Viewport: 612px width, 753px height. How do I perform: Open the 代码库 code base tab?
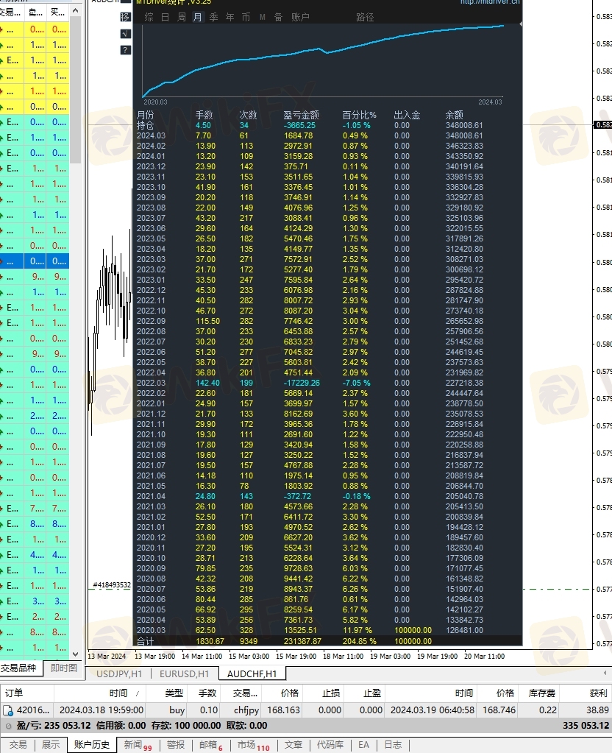pos(330,744)
